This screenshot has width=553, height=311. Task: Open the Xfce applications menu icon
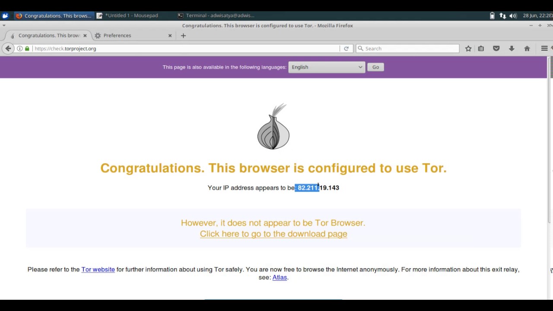[5, 16]
